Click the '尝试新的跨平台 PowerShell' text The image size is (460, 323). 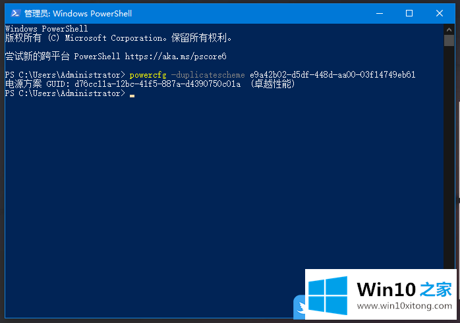tap(63, 56)
